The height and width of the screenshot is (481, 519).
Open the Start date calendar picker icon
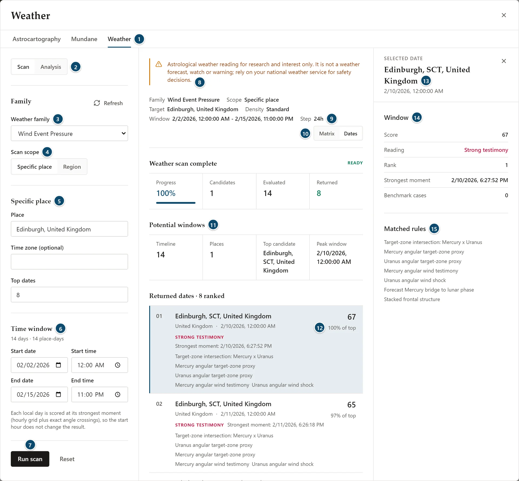pyautogui.click(x=58, y=365)
